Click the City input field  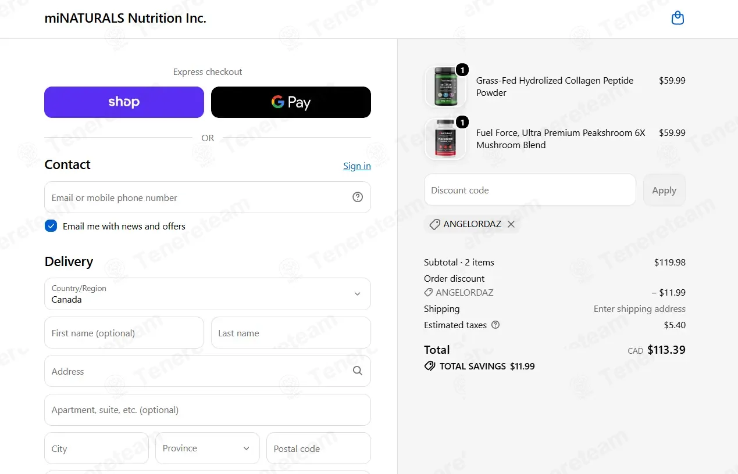tap(97, 448)
